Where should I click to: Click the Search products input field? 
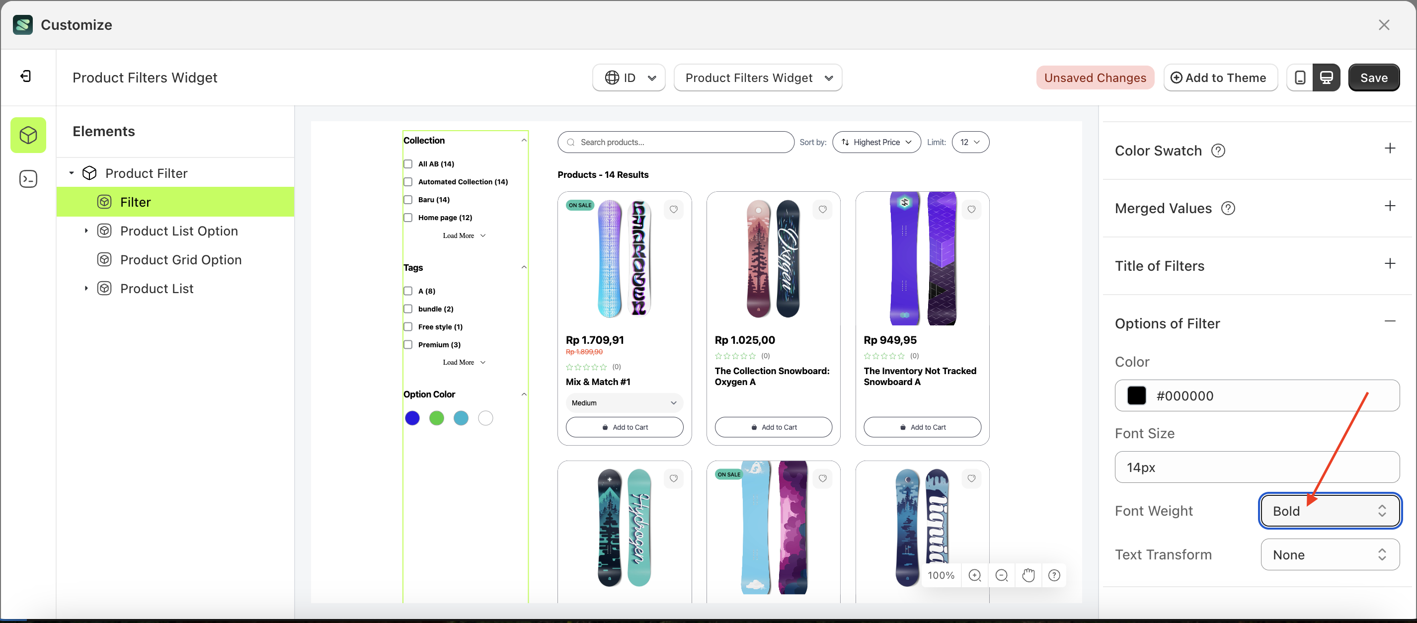point(675,142)
